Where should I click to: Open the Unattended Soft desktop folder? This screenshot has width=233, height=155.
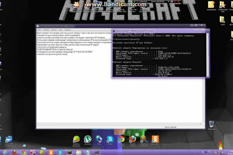223,5
